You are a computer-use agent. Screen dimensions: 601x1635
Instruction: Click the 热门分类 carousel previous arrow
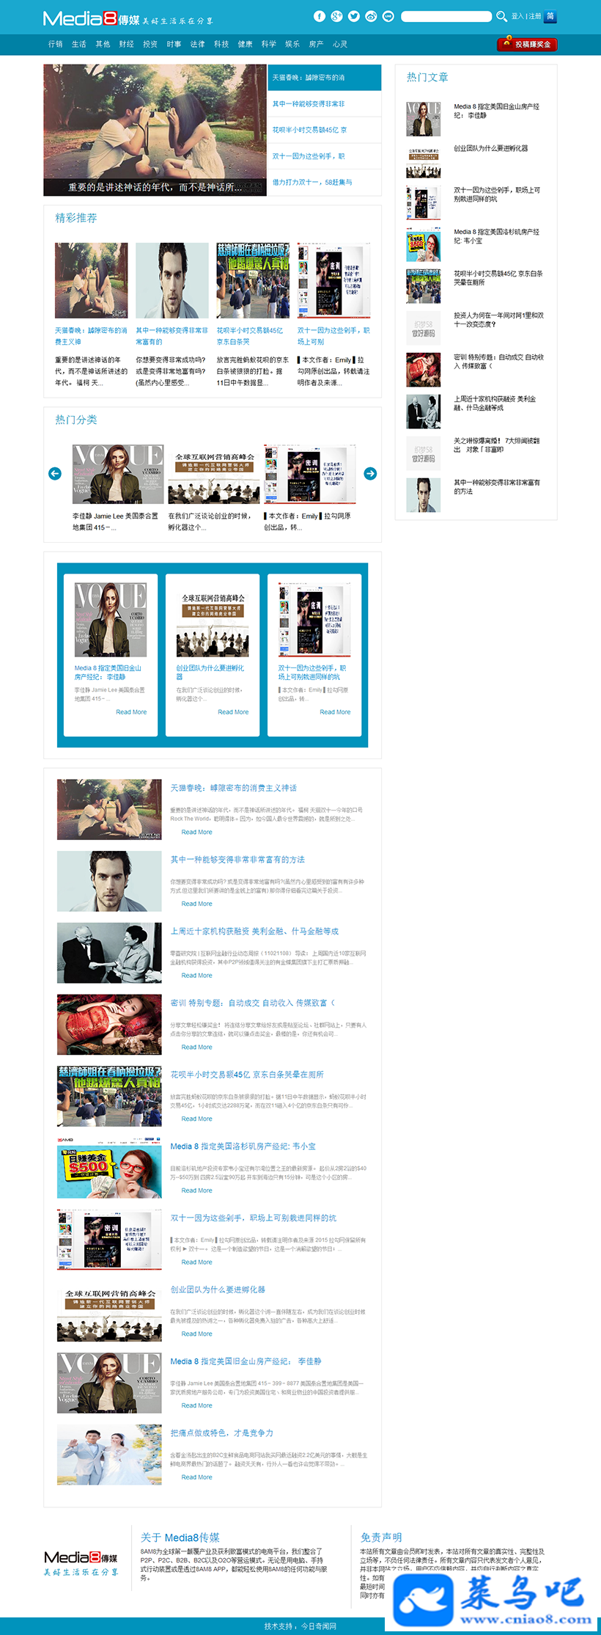(x=55, y=474)
